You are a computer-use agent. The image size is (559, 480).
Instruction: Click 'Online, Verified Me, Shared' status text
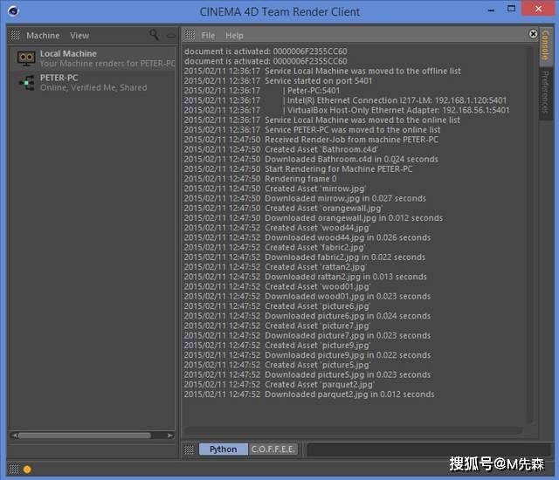(93, 87)
